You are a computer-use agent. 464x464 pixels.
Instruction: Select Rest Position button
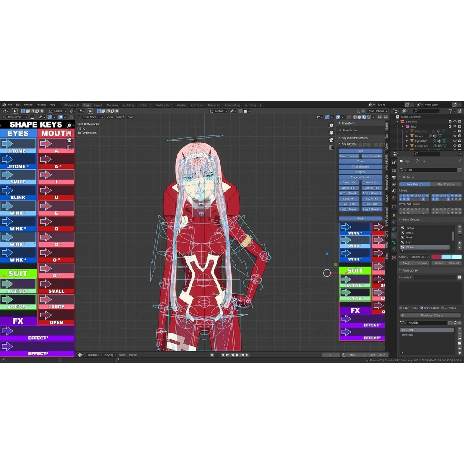click(446, 184)
